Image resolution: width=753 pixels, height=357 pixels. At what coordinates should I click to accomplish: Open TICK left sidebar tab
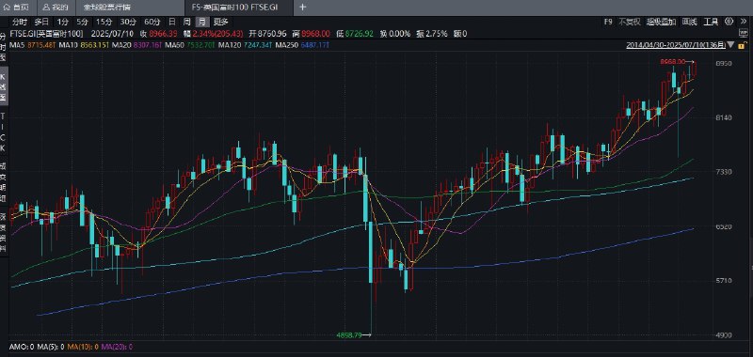coord(3,132)
